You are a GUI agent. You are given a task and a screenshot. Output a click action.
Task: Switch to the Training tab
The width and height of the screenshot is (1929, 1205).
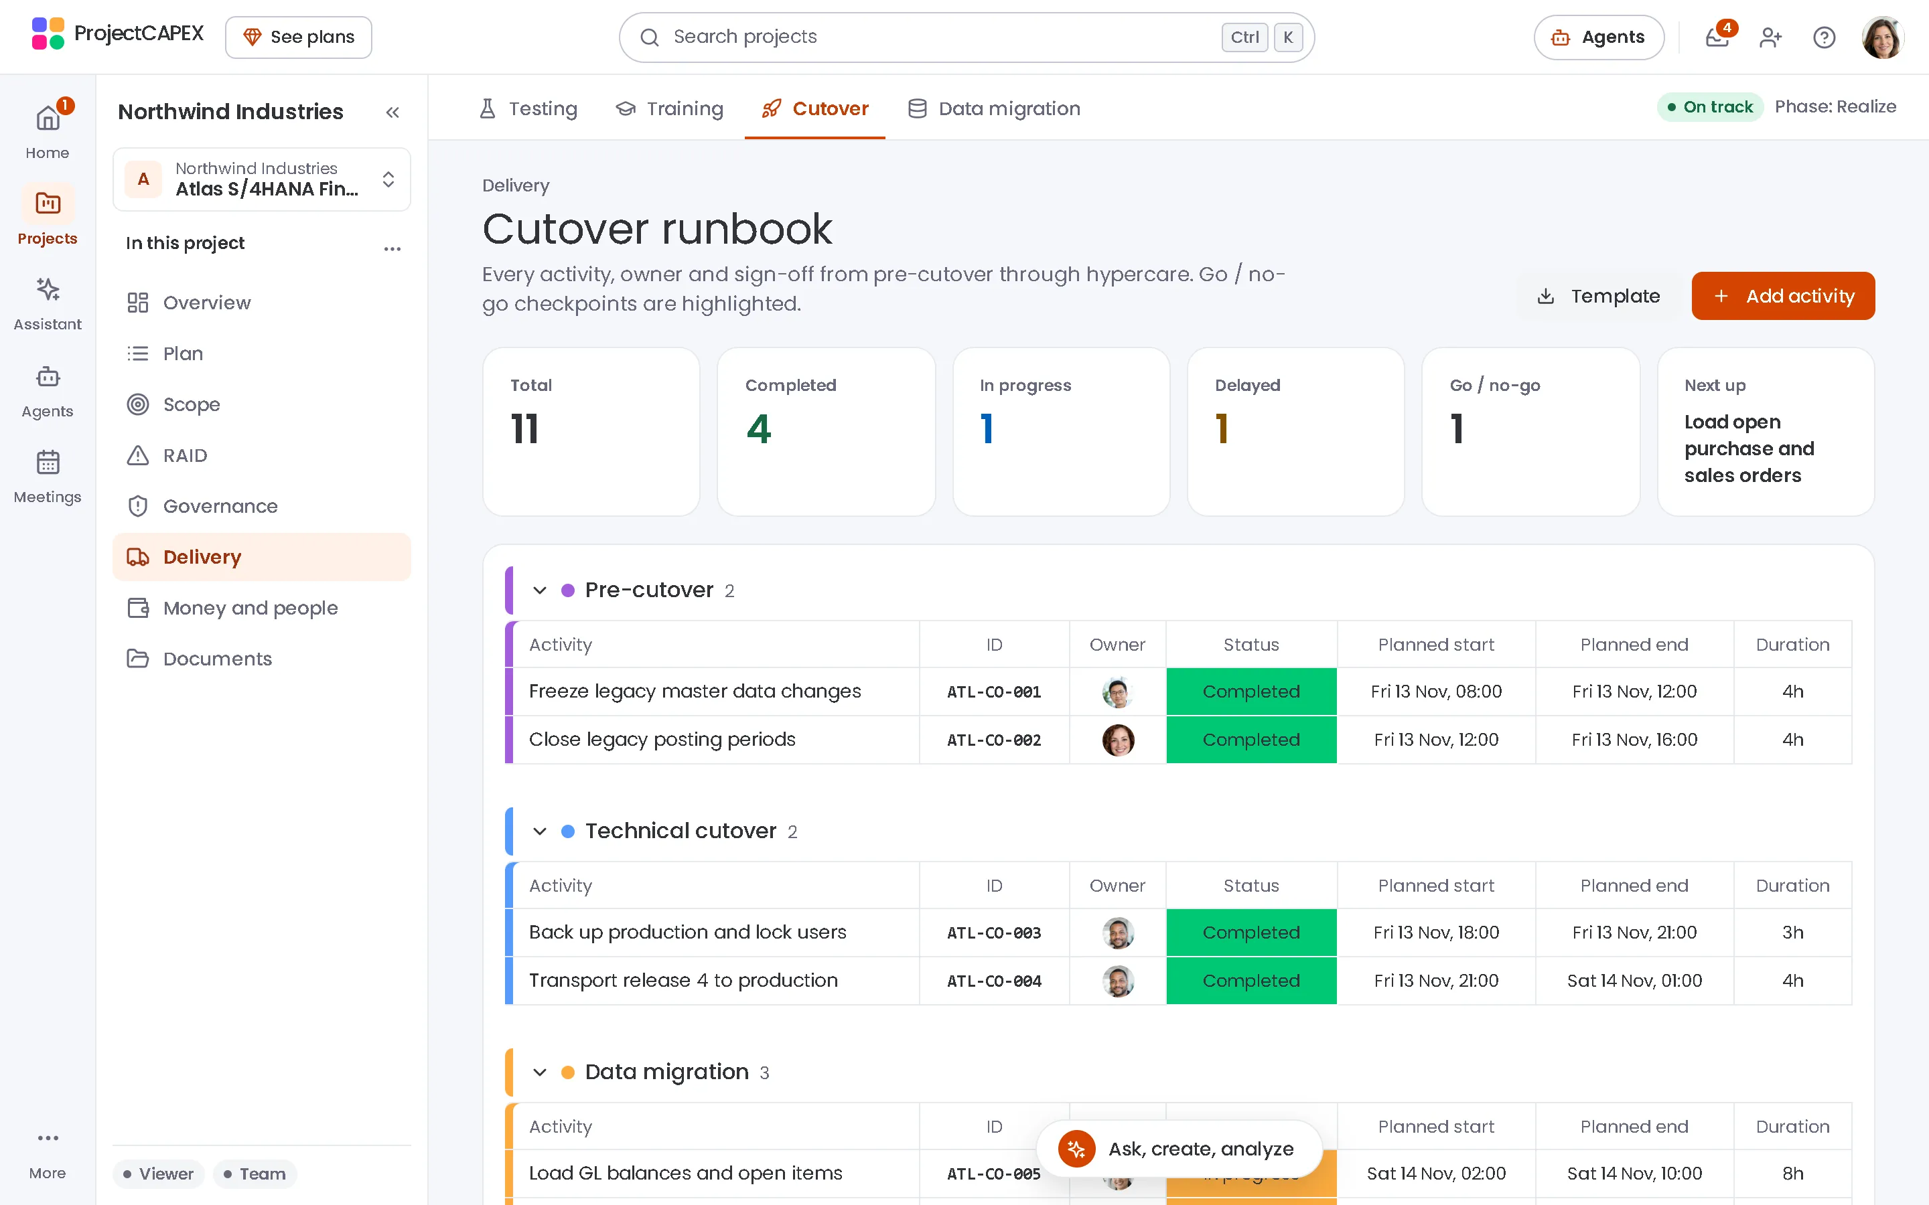(x=670, y=108)
